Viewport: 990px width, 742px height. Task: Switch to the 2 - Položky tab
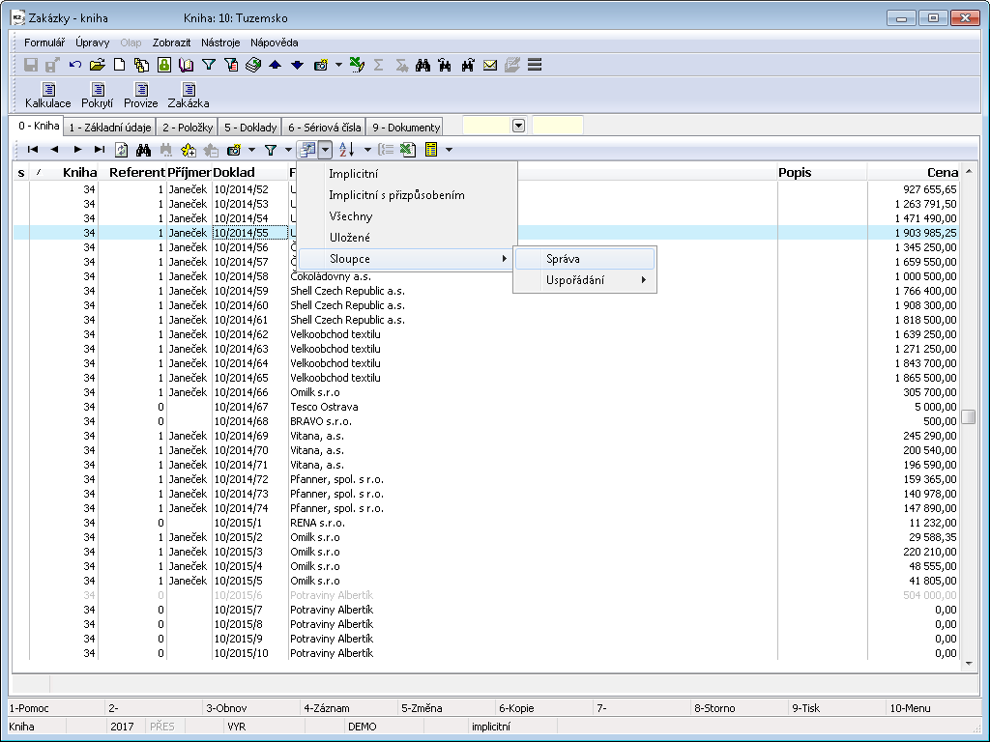tap(188, 127)
